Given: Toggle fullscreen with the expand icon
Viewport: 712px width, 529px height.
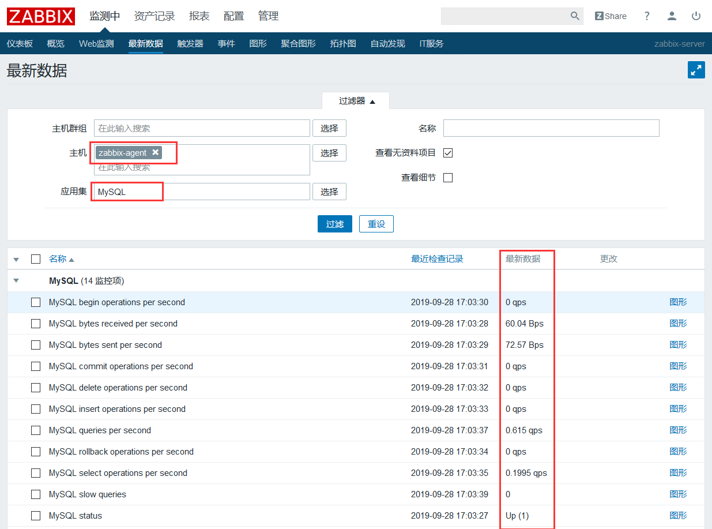Looking at the screenshot, I should (x=696, y=70).
